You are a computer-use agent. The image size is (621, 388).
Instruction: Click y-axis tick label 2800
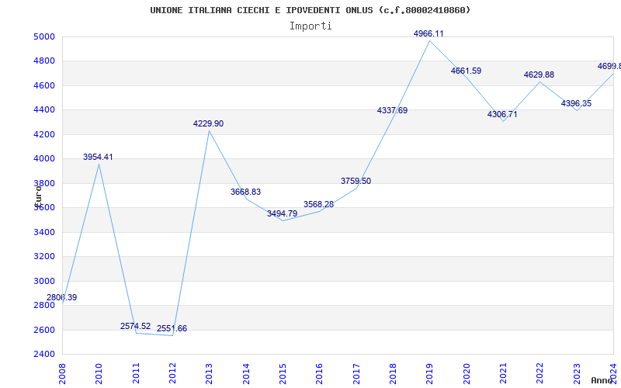44,305
